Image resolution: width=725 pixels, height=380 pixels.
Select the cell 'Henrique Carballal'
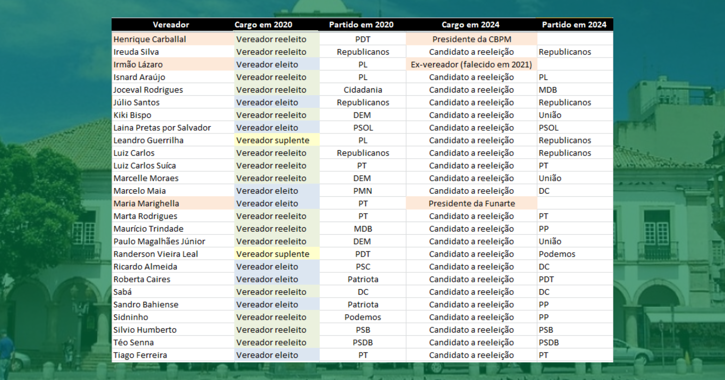tap(173, 39)
